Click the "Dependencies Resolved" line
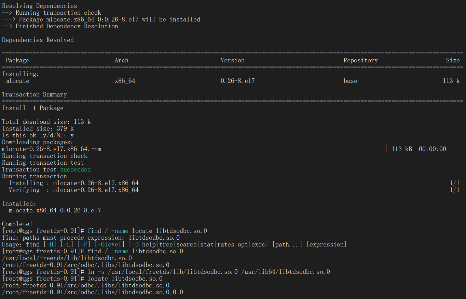Image resolution: width=466 pixels, height=299 pixels. (x=38, y=40)
